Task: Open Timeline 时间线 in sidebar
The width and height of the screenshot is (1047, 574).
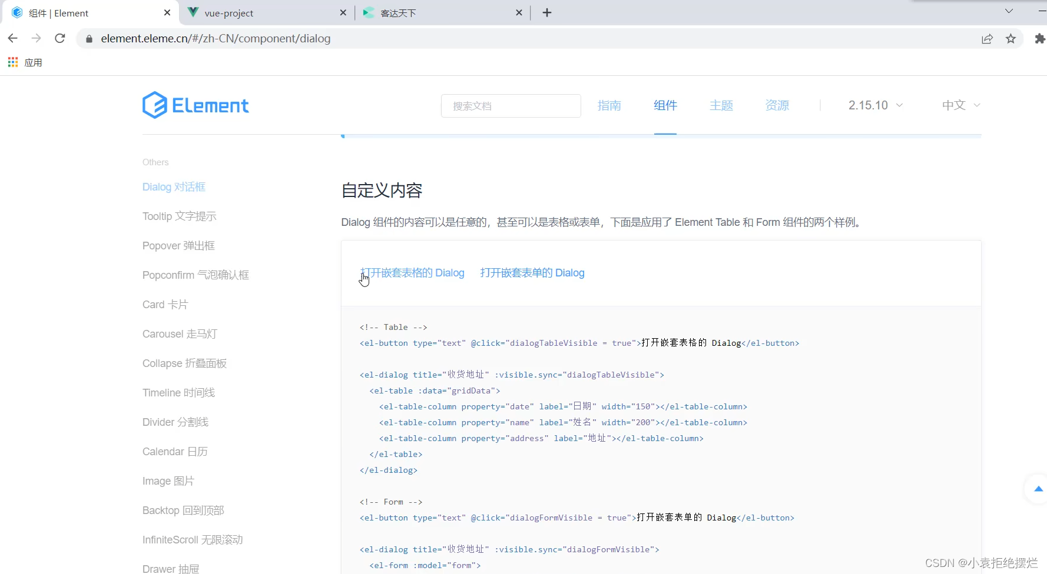Action: pos(178,393)
